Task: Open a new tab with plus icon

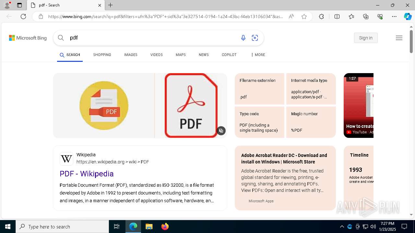Action: (x=111, y=5)
